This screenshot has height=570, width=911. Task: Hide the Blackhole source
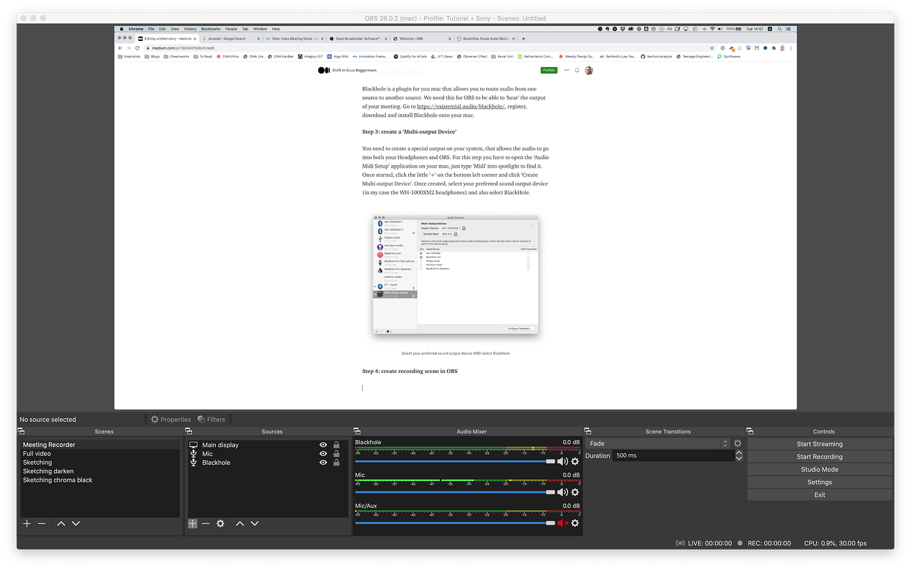[323, 463]
